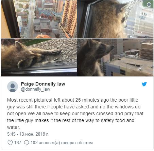Like the tweet with the heart icon
Viewport: 154px width, 151px height.
coord(10,143)
